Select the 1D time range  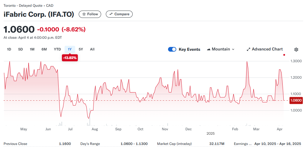click(x=9, y=49)
